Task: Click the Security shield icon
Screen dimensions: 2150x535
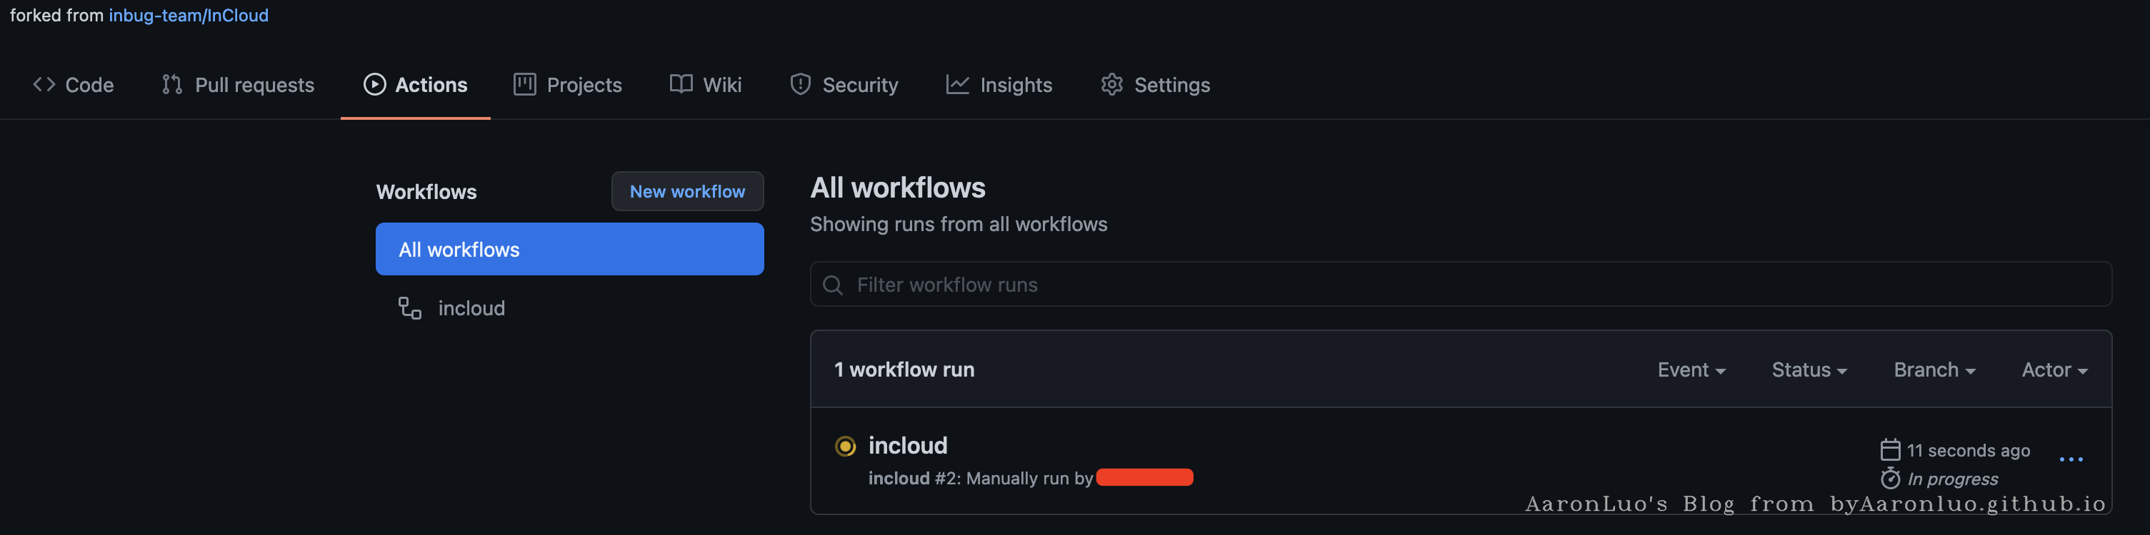Action: [x=801, y=84]
